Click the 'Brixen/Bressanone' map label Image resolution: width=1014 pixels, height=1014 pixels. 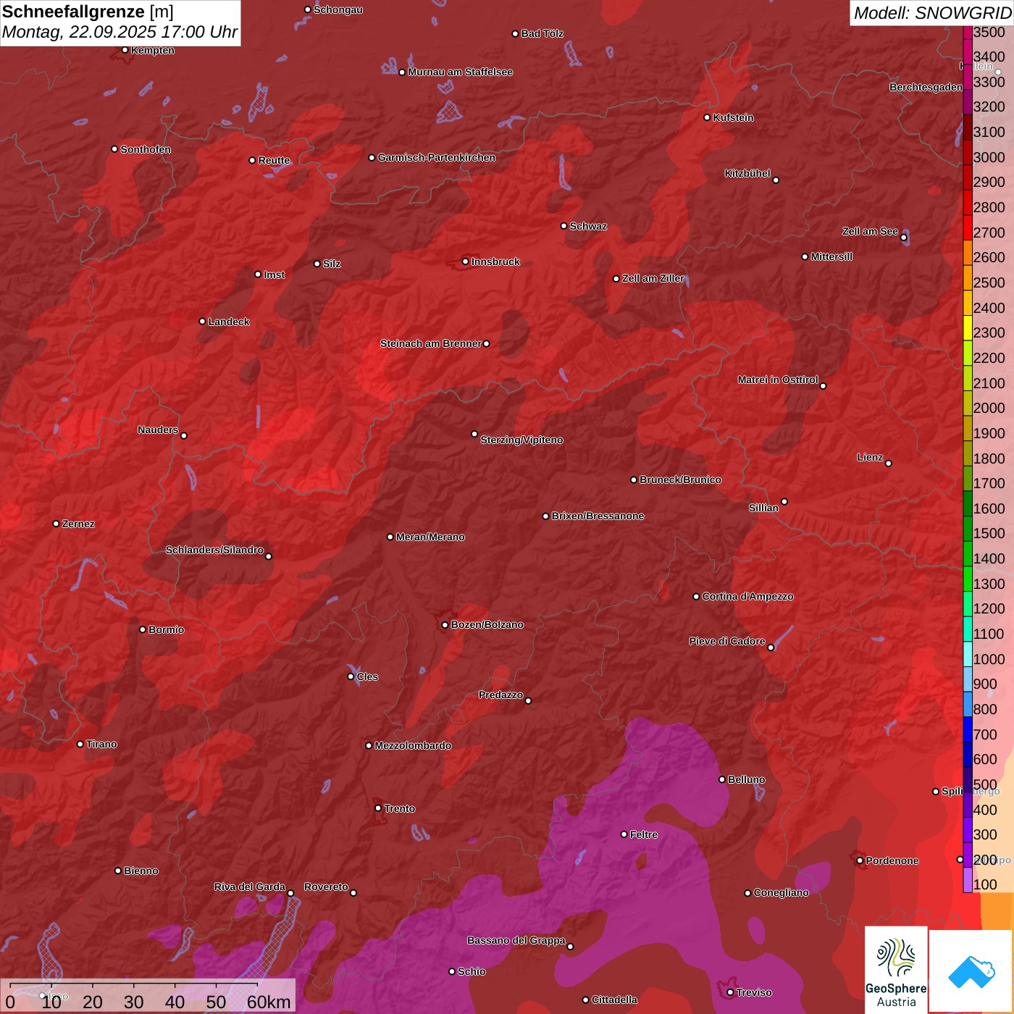click(x=598, y=516)
